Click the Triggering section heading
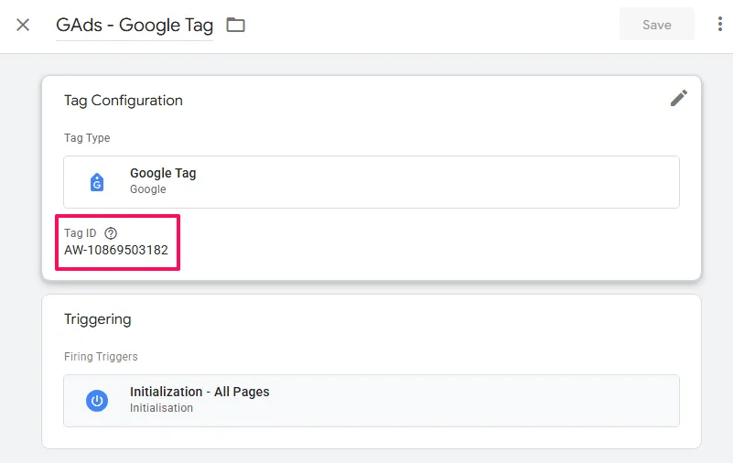Screen dimensions: 733x463 point(98,319)
